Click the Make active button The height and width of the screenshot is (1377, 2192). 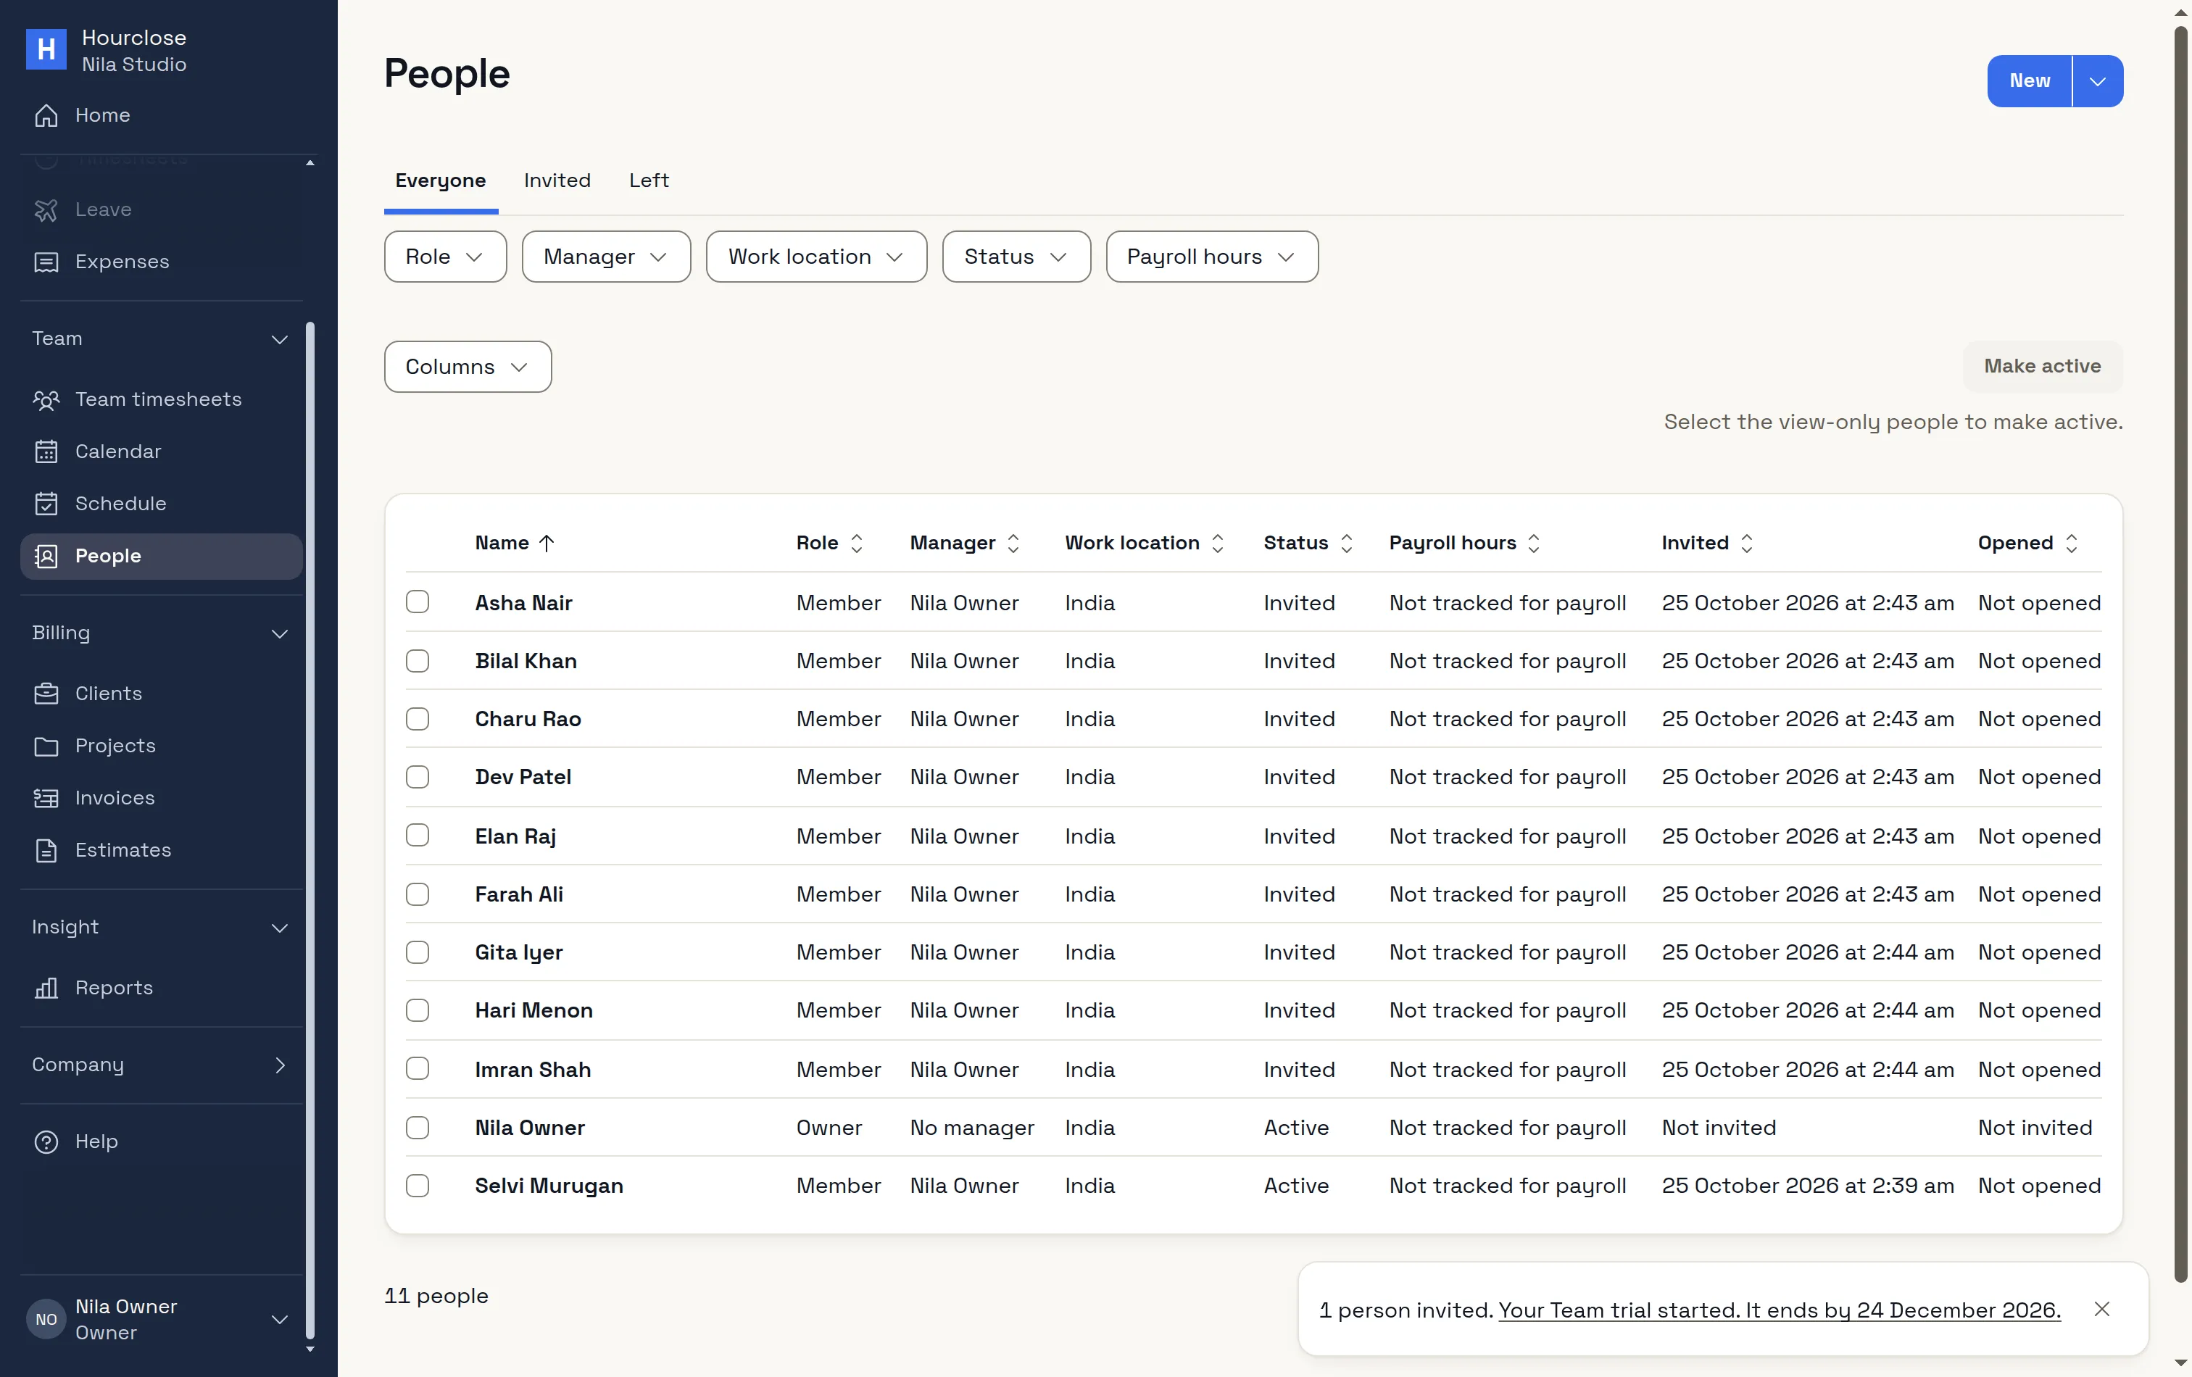click(2043, 366)
